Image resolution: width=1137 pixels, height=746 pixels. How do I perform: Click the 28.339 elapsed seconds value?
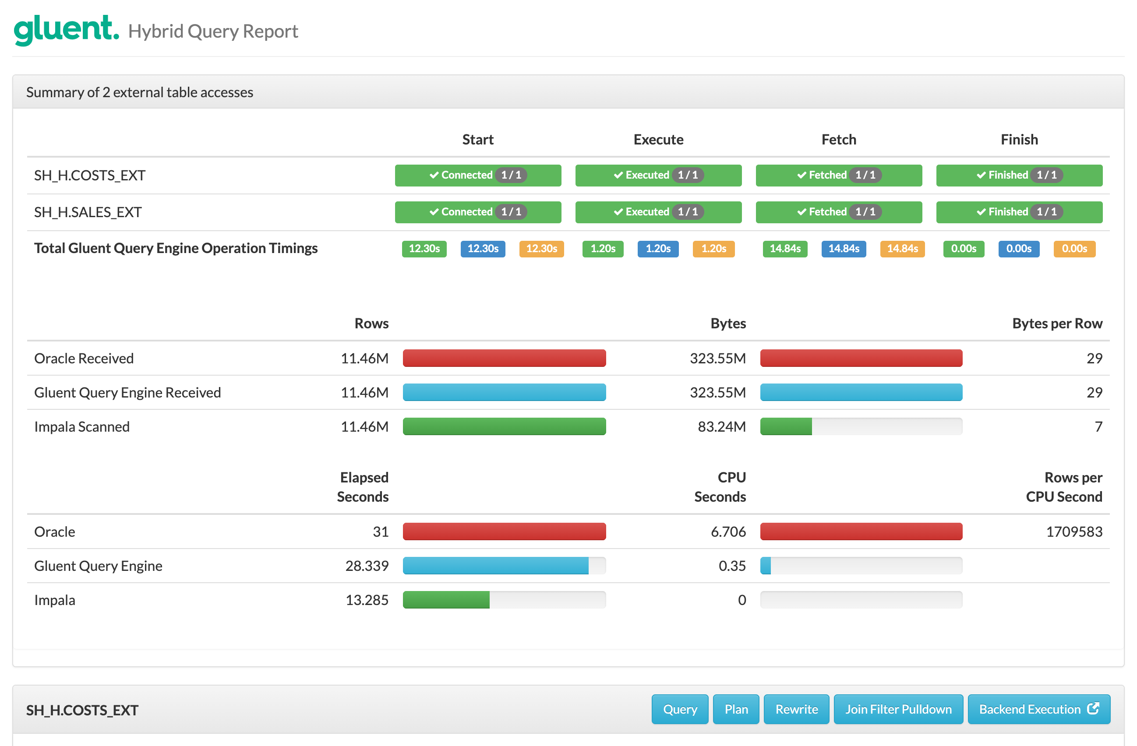[x=367, y=566]
